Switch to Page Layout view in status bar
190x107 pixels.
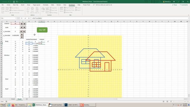[167, 101]
